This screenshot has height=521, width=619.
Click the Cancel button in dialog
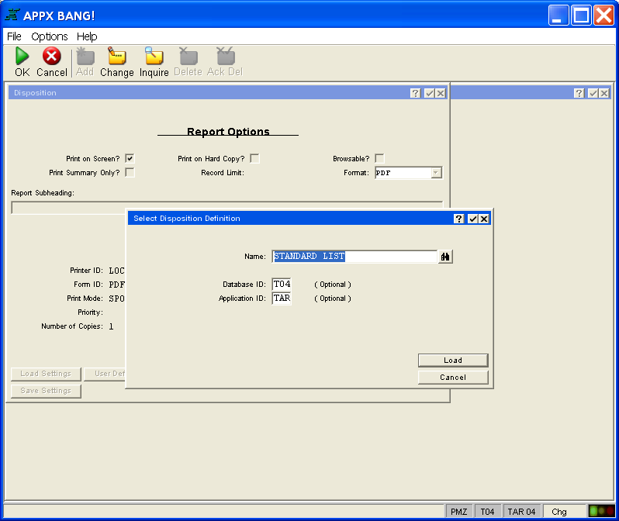point(453,378)
